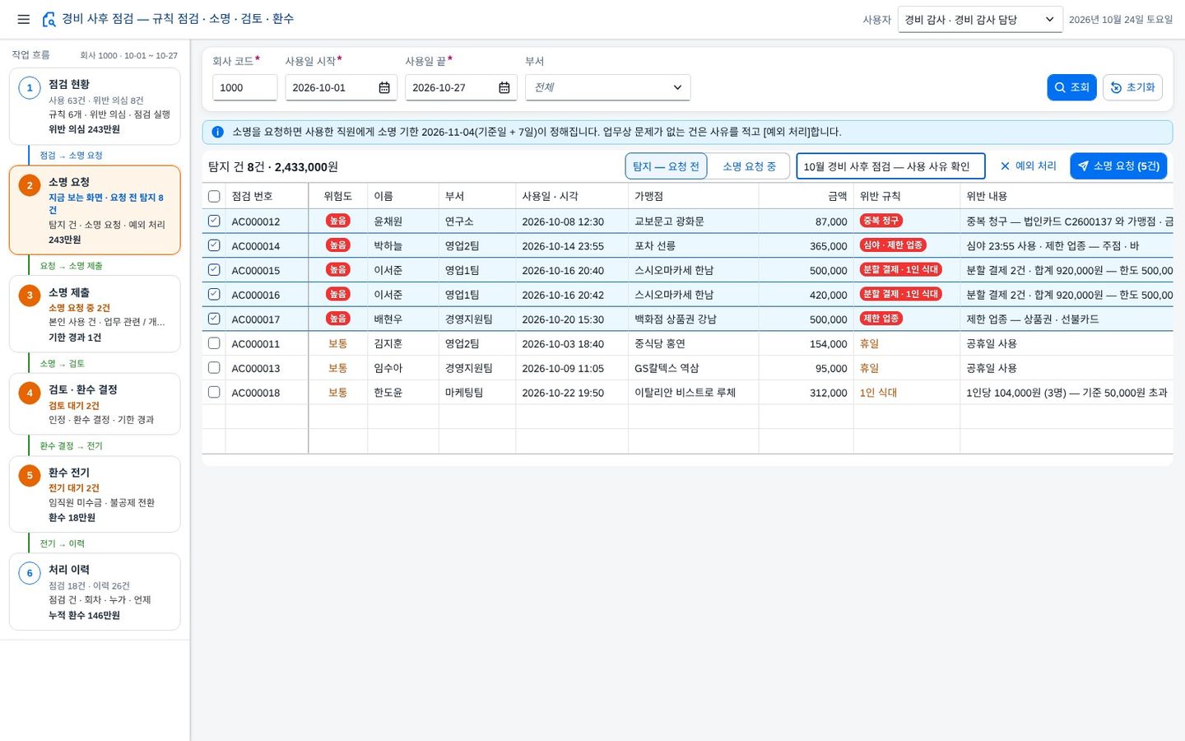Click the 예외 처리 X icon button
Viewport: 1185px width, 741px height.
1028,165
